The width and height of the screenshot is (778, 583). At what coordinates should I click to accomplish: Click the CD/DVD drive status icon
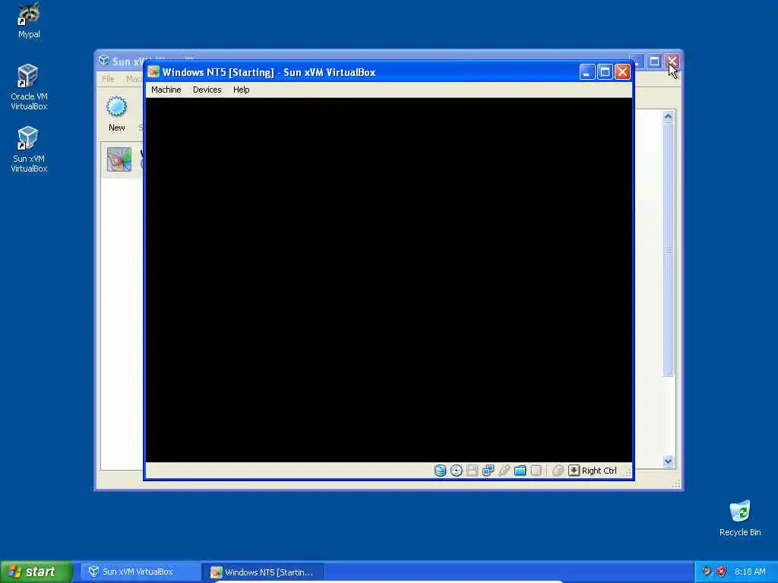457,471
